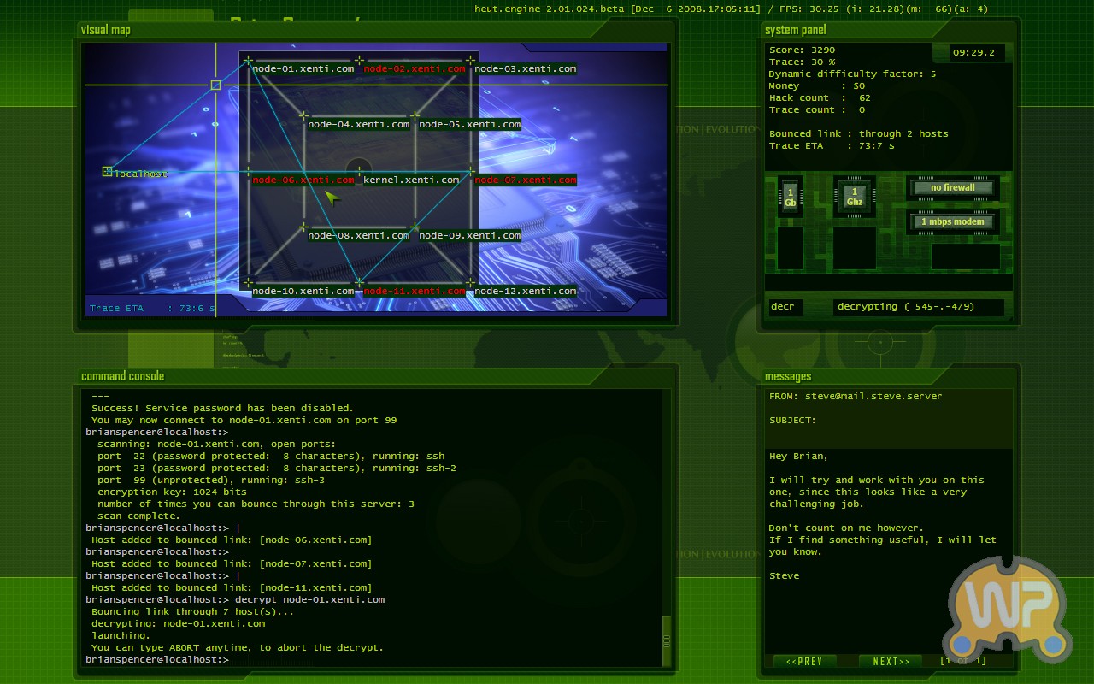Select node-12.xenti.com host label
Image resolution: width=1094 pixels, height=684 pixels.
pos(526,291)
